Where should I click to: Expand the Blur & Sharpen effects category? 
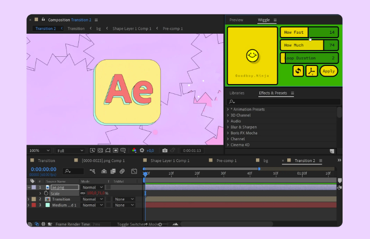(244, 127)
